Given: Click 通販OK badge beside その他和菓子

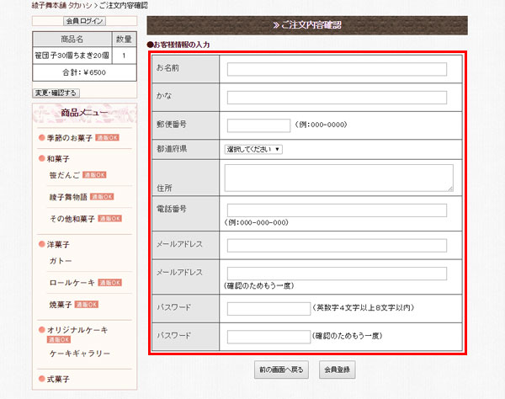Looking at the screenshot, I should click(109, 219).
